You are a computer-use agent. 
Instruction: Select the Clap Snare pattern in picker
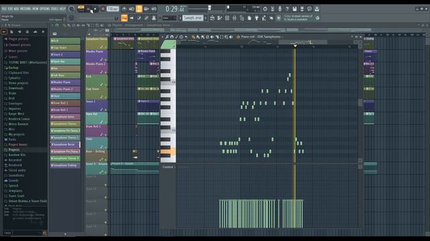pyautogui.click(x=65, y=48)
